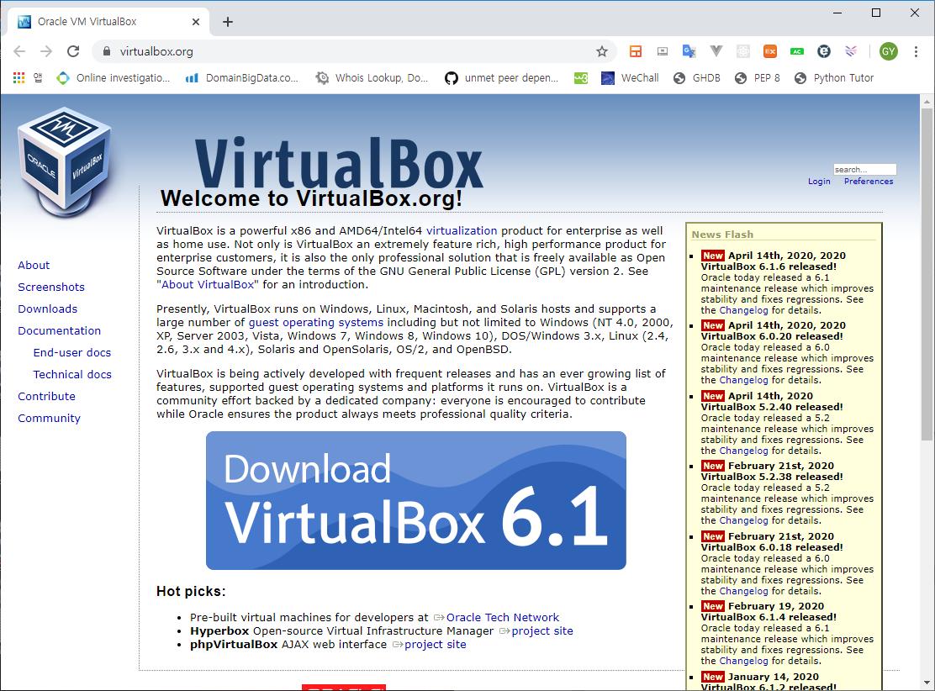This screenshot has width=935, height=691.
Task: Open Chrome's three-dot menu
Action: tap(916, 51)
